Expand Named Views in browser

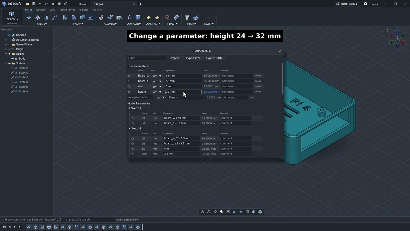[x=6, y=44]
